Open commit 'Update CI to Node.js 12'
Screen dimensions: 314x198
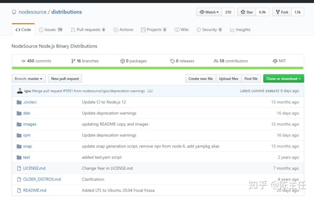[x=104, y=102]
